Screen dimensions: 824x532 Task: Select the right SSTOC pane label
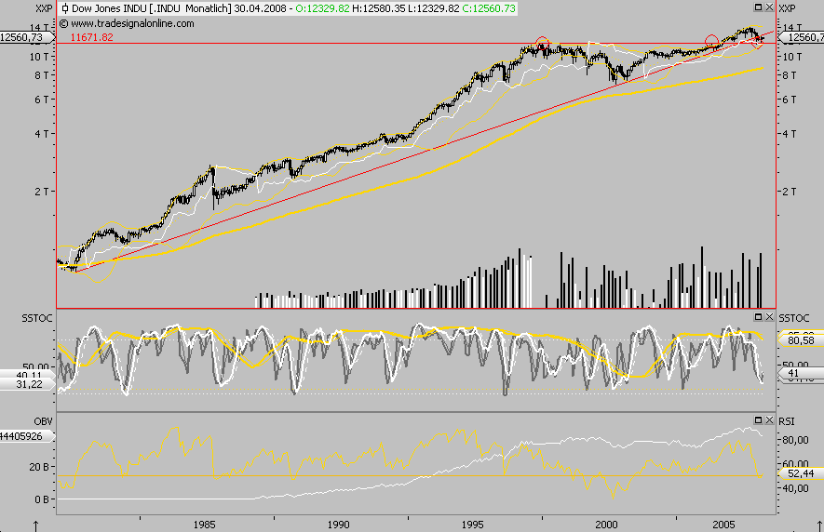click(x=794, y=318)
